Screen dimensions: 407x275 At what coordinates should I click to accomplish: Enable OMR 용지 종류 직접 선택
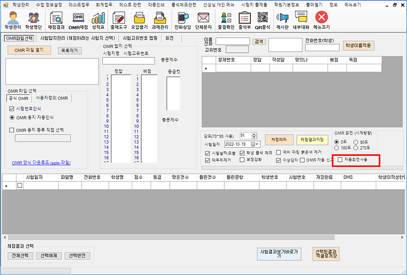[11, 130]
